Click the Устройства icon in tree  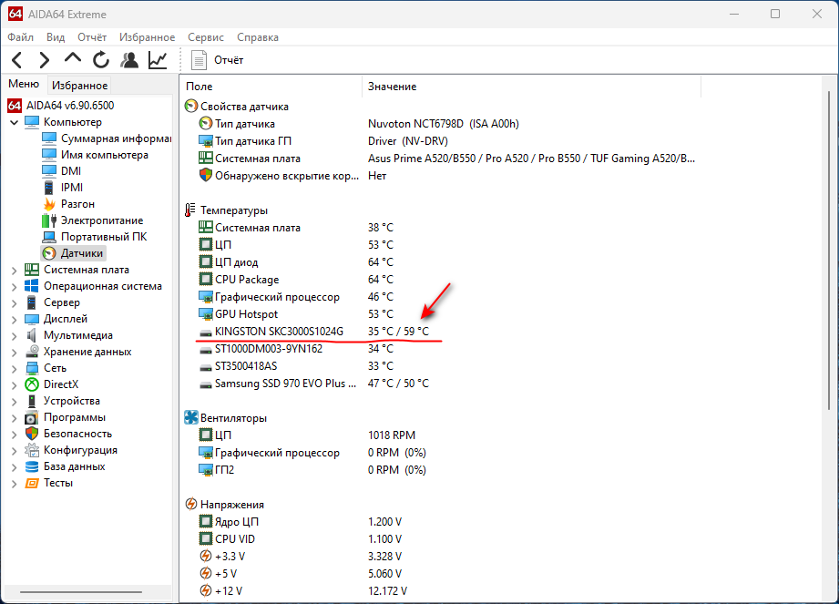(32, 401)
